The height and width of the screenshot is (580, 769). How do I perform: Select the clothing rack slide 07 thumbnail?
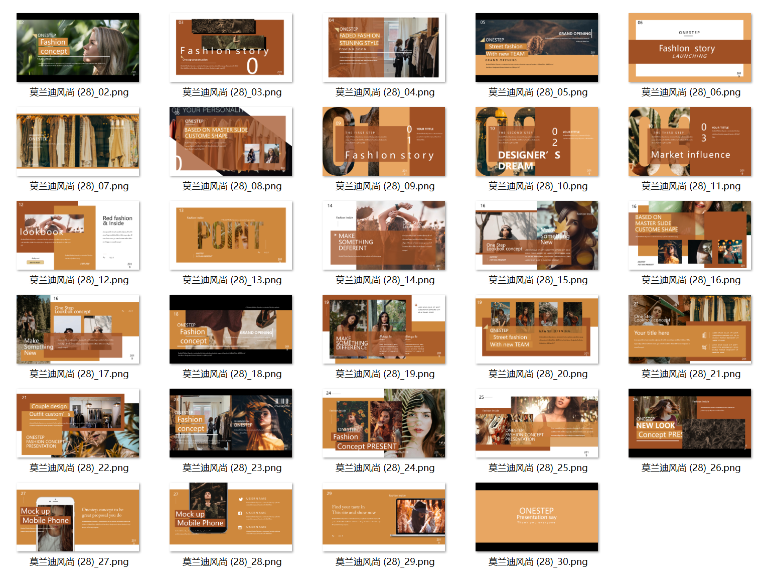[78, 141]
